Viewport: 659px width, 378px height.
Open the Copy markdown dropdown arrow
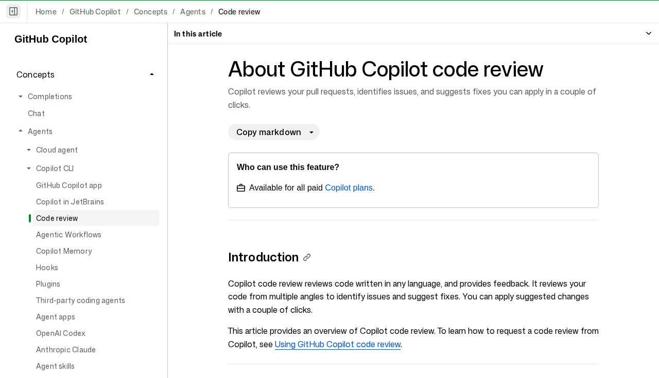pos(311,133)
